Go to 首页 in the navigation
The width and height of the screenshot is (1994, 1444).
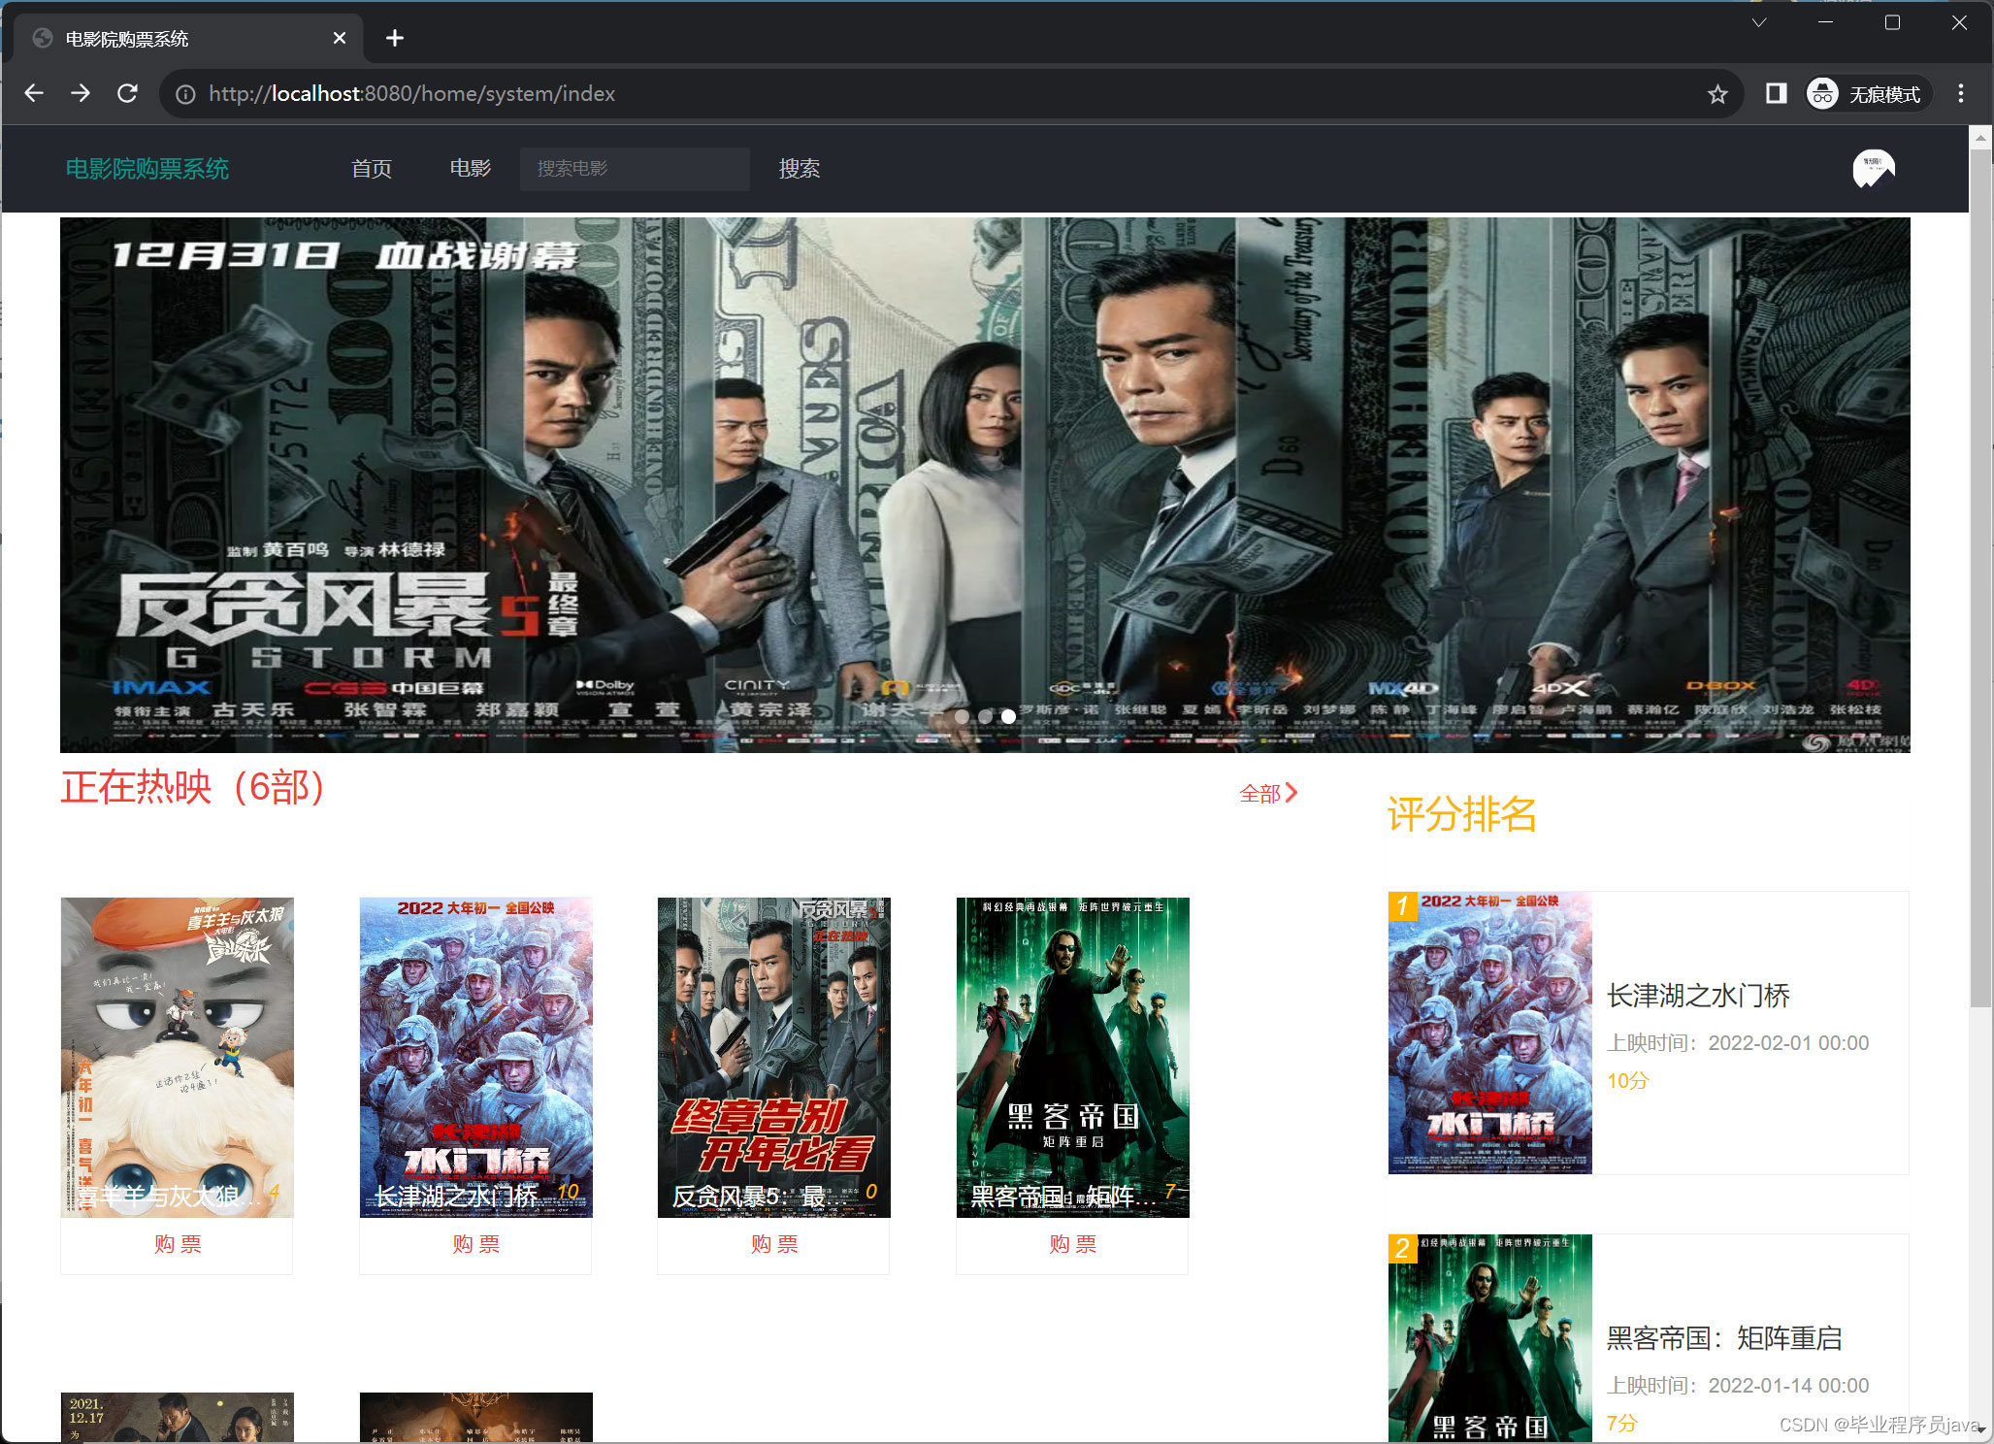pyautogui.click(x=371, y=169)
